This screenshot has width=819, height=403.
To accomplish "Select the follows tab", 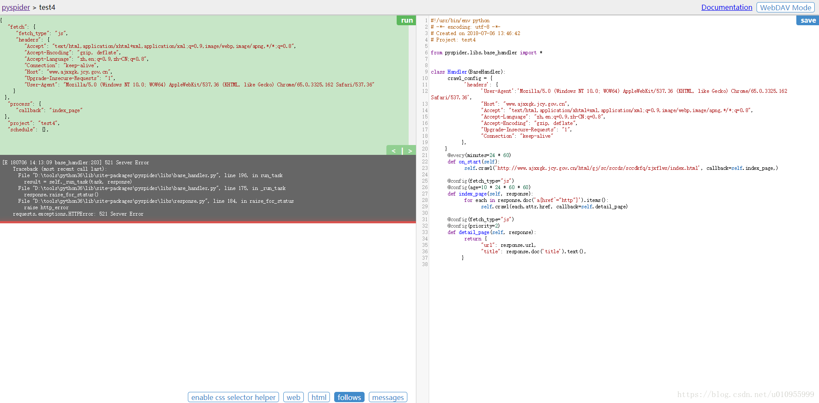I will [x=349, y=397].
